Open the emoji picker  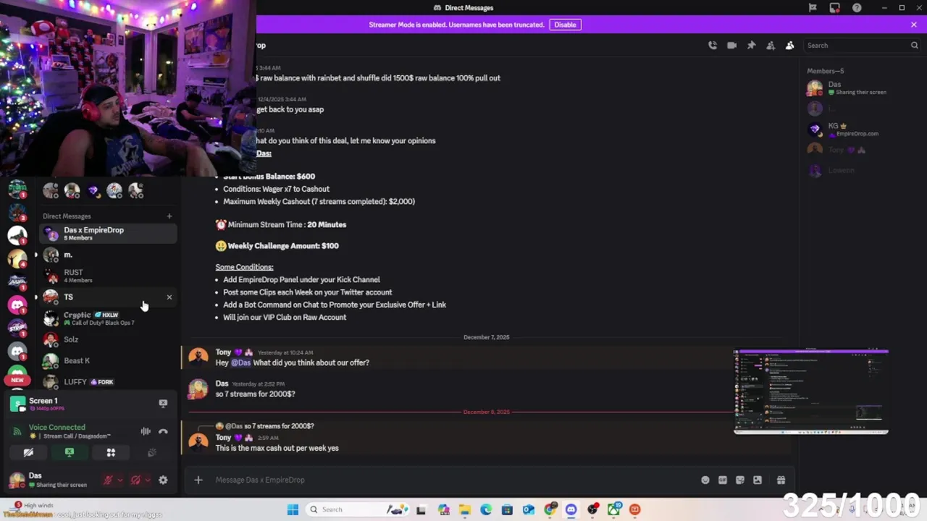(705, 480)
